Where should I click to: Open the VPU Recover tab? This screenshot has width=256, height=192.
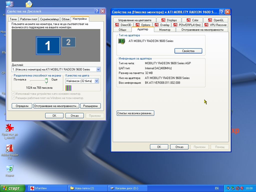[x=215, y=25]
